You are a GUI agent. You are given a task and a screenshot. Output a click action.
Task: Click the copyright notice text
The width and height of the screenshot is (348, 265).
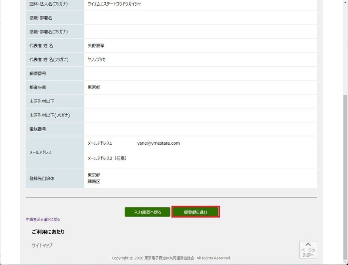click(171, 258)
